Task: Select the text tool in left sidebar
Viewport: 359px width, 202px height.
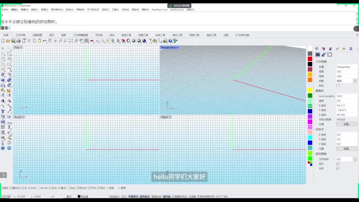Action: pos(3,111)
